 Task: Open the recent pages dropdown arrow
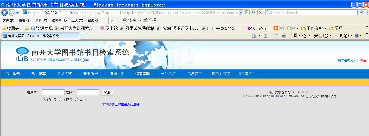(18, 12)
